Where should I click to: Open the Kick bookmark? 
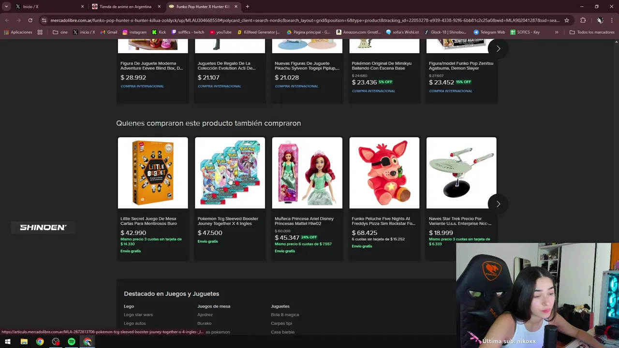[159, 32]
